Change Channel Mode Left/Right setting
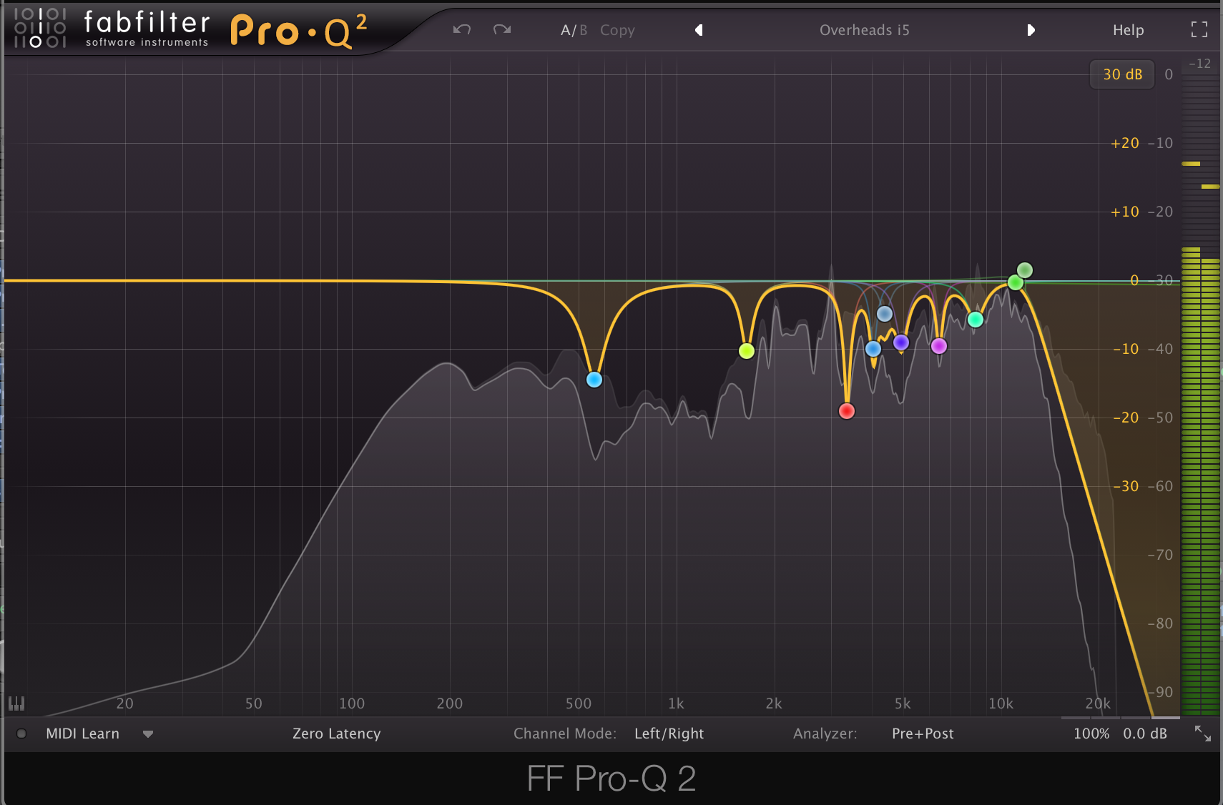Image resolution: width=1223 pixels, height=805 pixels. point(669,734)
